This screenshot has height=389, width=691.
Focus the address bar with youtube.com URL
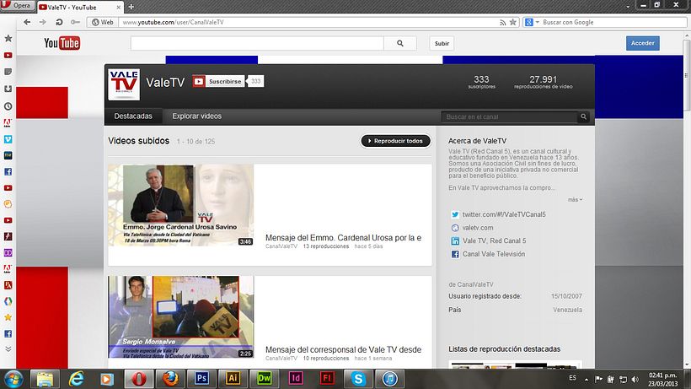click(308, 22)
